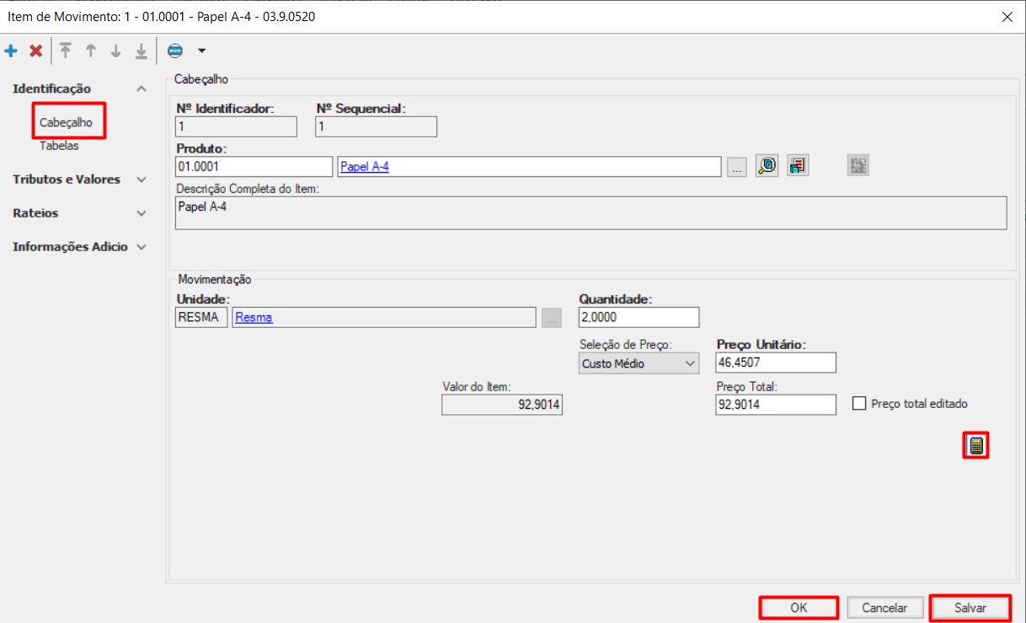The width and height of the screenshot is (1026, 623).
Task: Open the Papel A-4 product link
Action: pos(364,167)
